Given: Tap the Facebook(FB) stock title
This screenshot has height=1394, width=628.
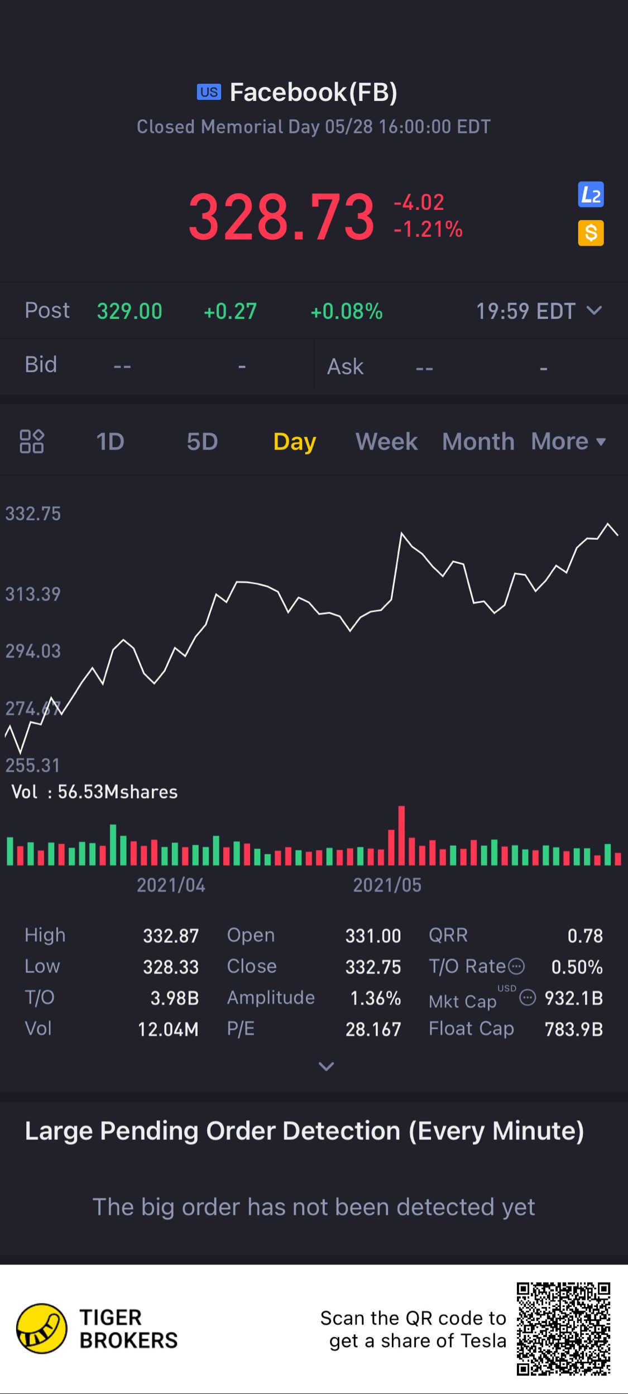Looking at the screenshot, I should tap(313, 93).
